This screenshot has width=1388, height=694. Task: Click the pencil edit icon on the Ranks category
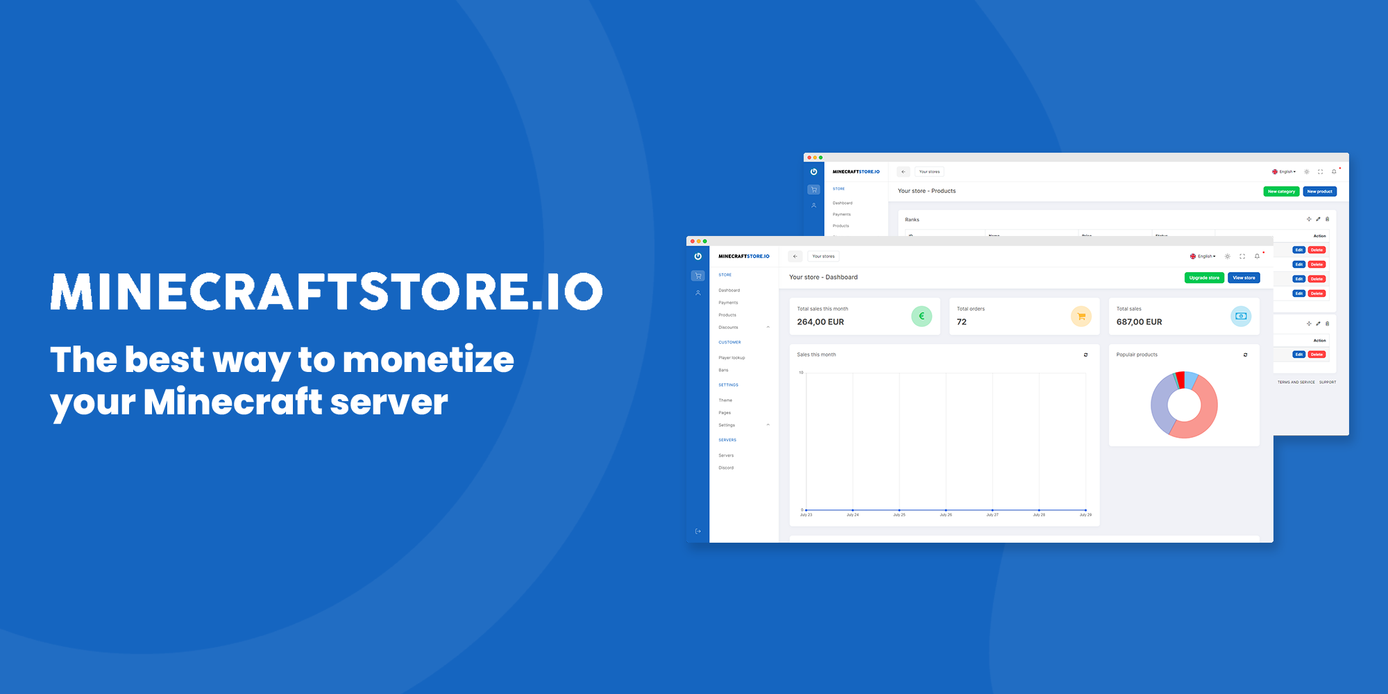click(x=1318, y=219)
